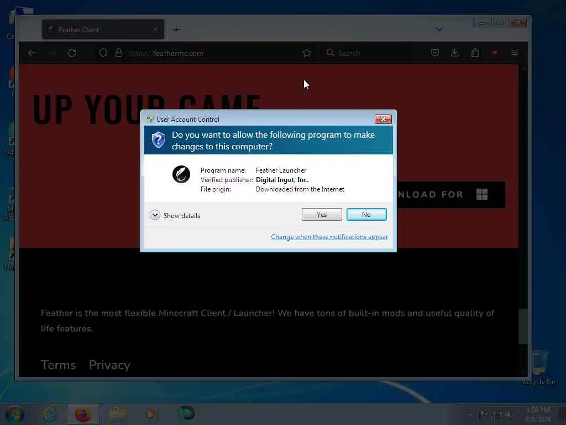Viewport: 566px width, 425px height.
Task: Open Windows Media Player from the taskbar
Action: click(x=150, y=414)
